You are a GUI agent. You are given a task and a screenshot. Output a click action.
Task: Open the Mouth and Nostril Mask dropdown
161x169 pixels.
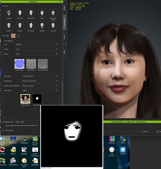[40, 86]
